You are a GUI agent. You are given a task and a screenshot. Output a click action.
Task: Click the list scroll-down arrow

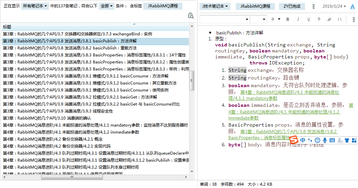click(x=192, y=172)
